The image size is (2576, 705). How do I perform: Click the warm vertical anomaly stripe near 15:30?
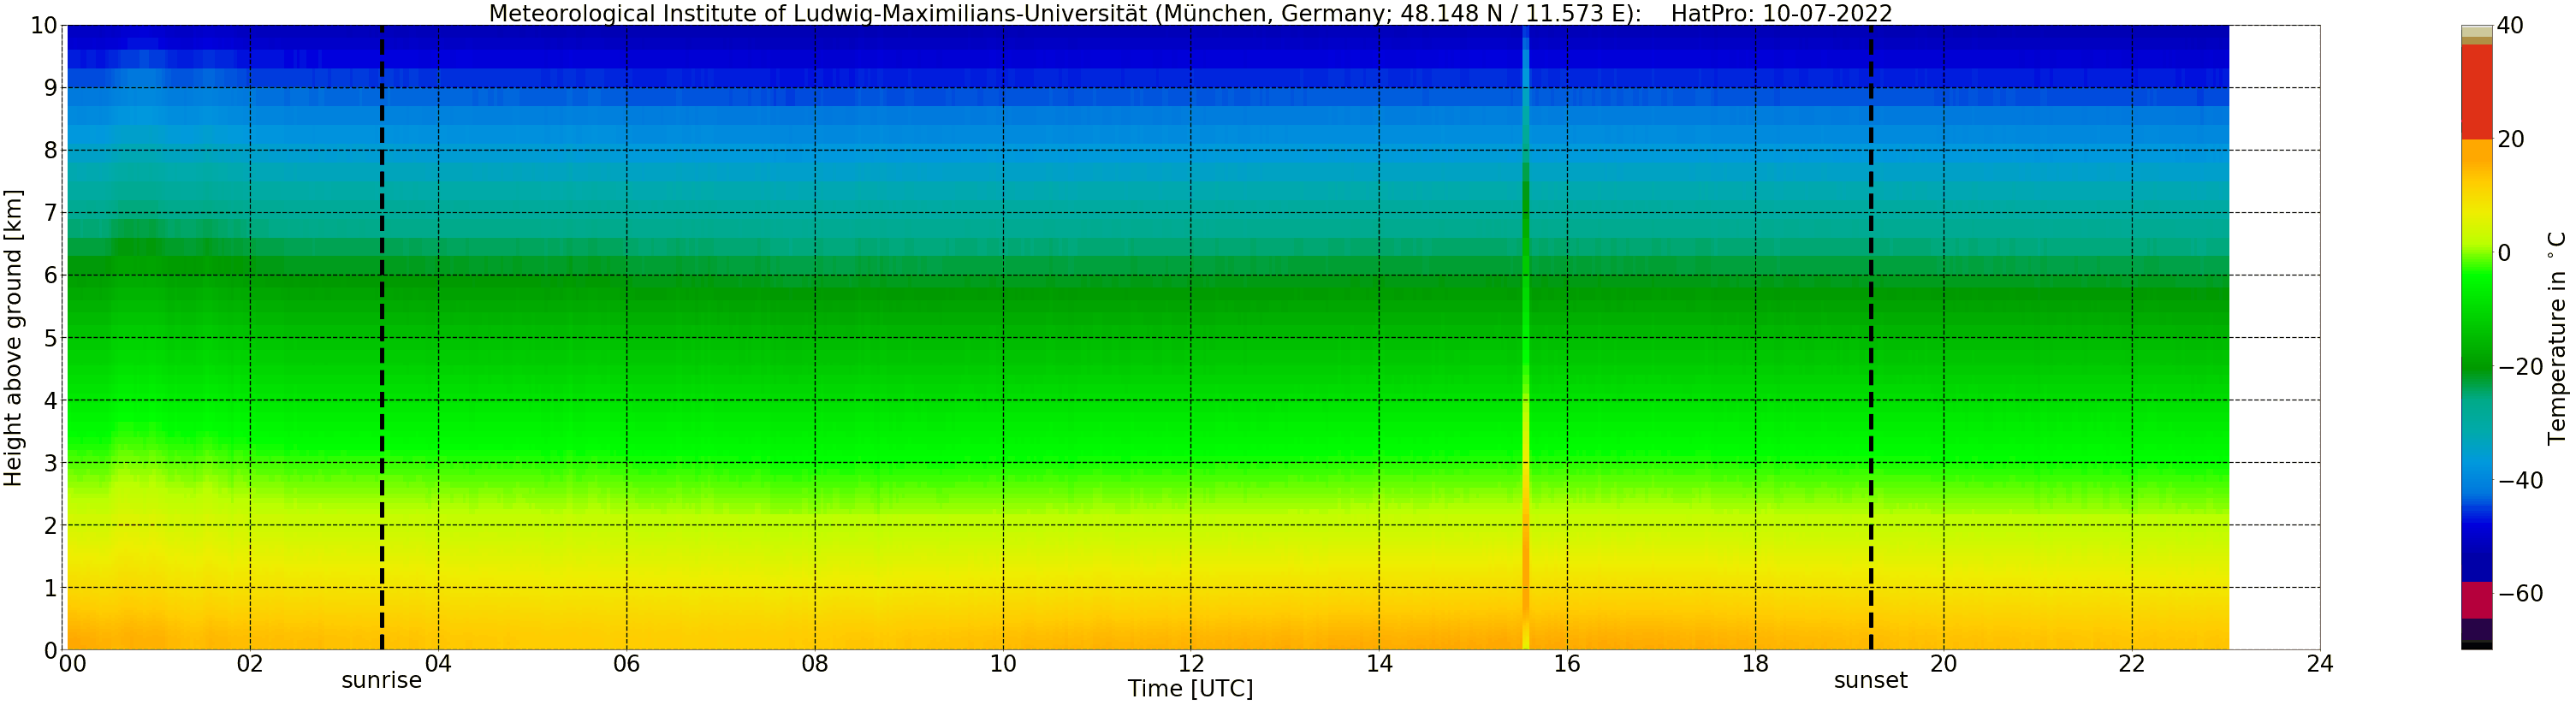1526,338
